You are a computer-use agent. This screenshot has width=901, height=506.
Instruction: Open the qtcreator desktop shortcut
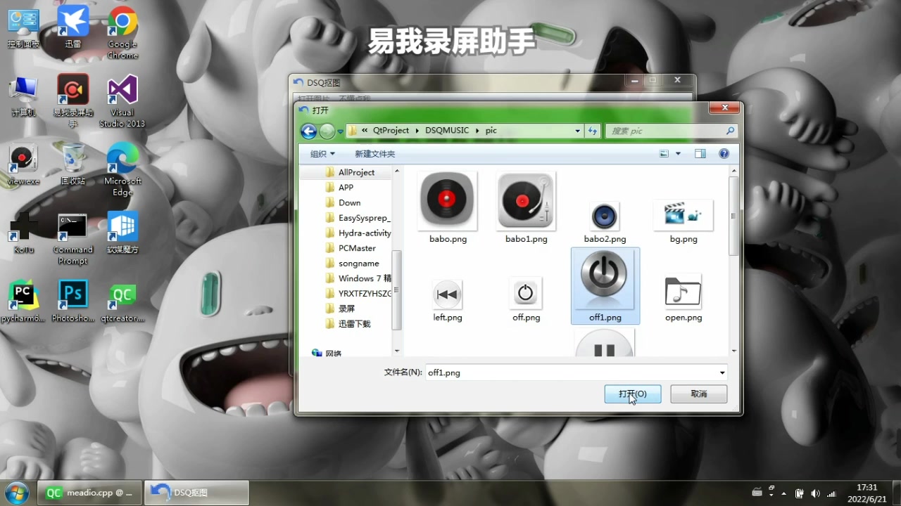coord(122,295)
